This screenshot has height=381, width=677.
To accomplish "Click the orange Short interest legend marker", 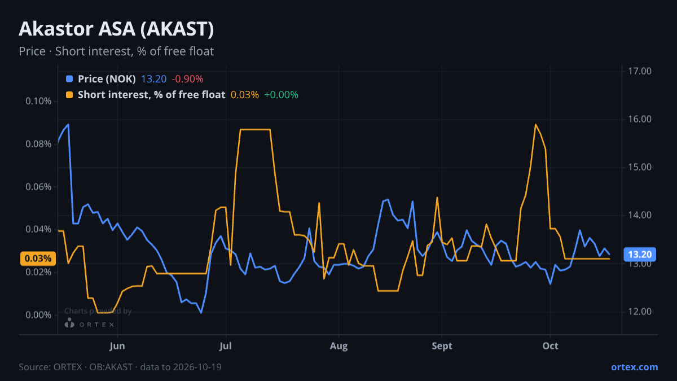I will click(x=69, y=95).
